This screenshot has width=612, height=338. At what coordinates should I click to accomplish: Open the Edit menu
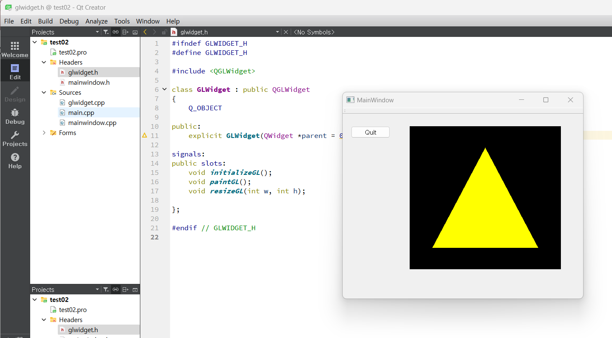coord(26,21)
